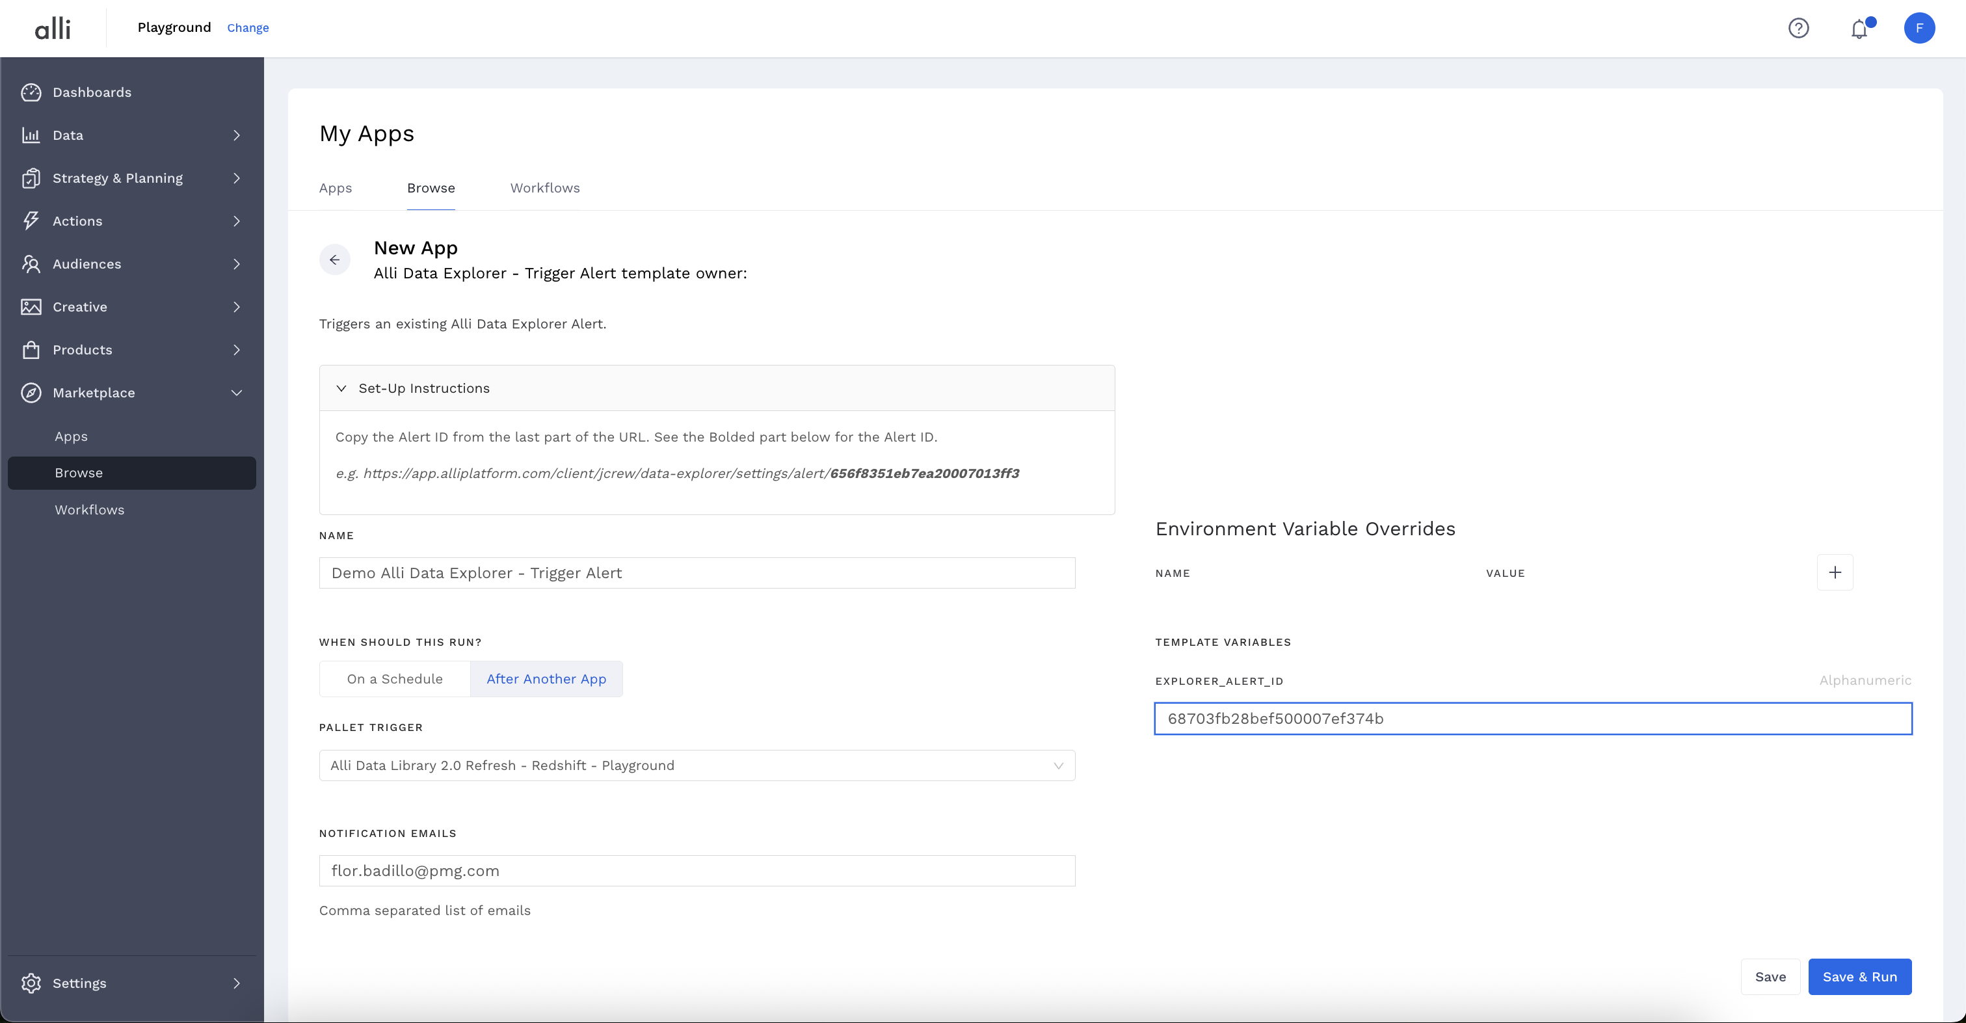Open the notifications bell

1859,29
